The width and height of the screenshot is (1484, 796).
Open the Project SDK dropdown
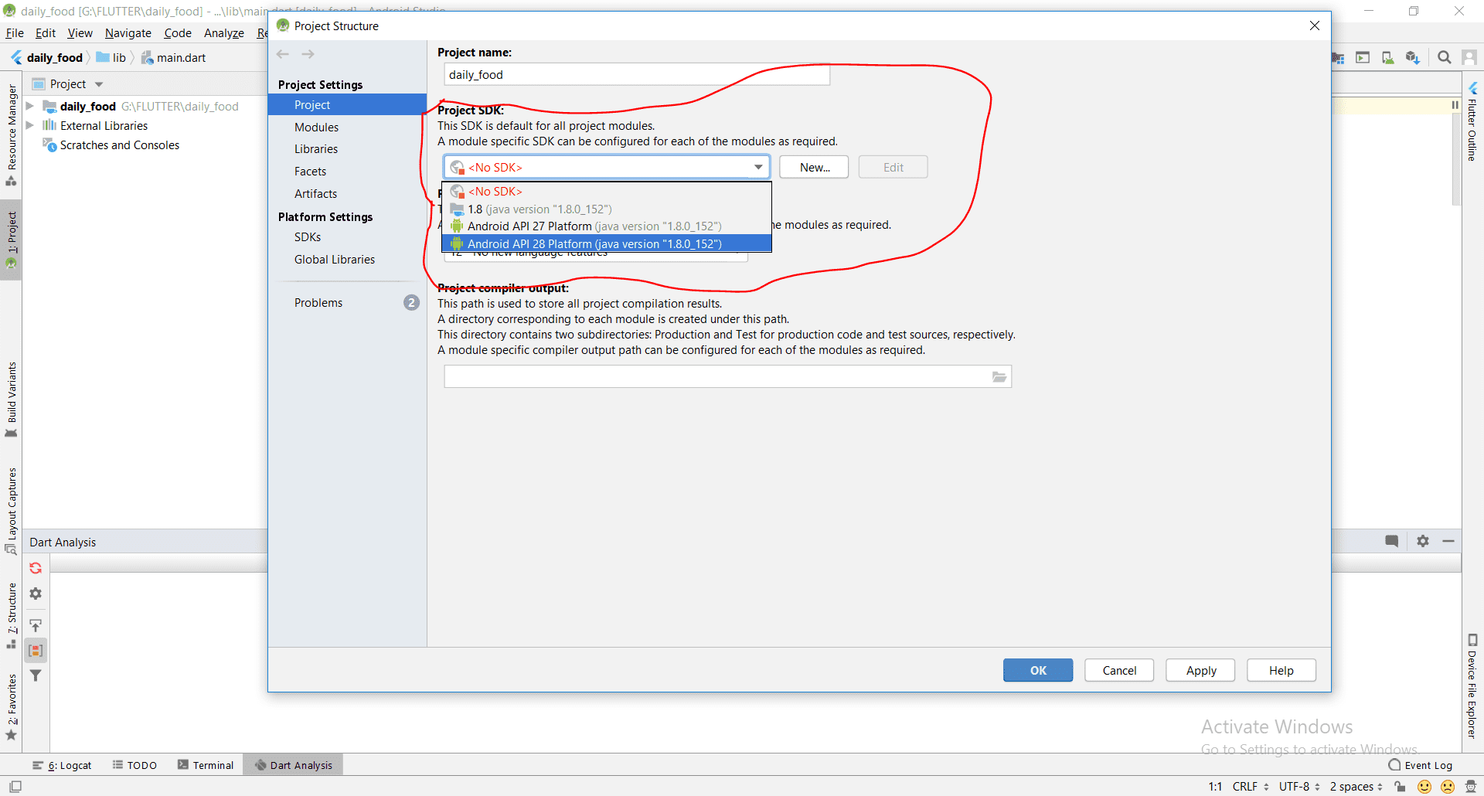[x=757, y=166]
